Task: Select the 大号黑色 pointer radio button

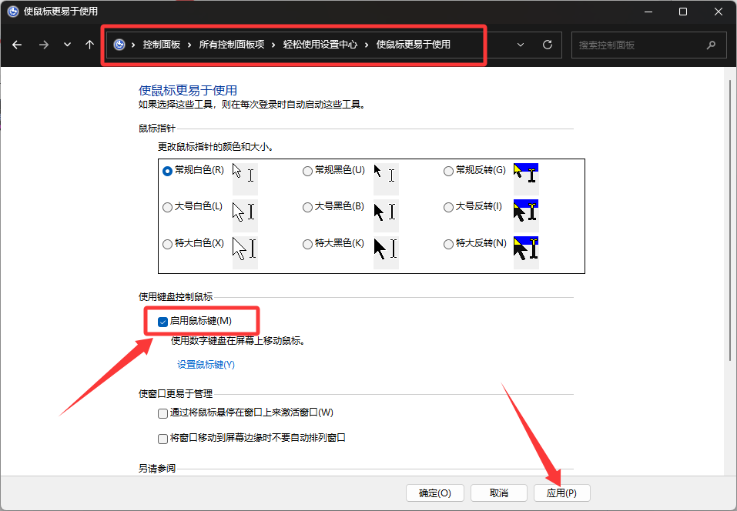Action: coord(308,207)
